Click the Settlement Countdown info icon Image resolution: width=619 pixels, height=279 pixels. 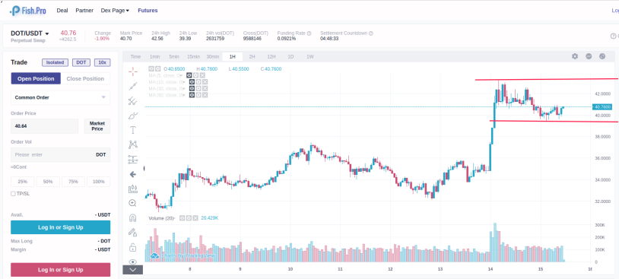point(371,33)
